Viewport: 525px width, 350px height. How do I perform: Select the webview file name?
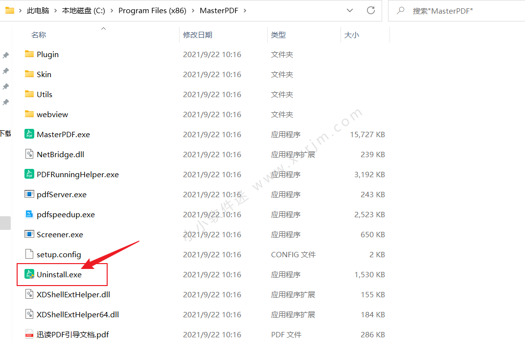tap(52, 115)
